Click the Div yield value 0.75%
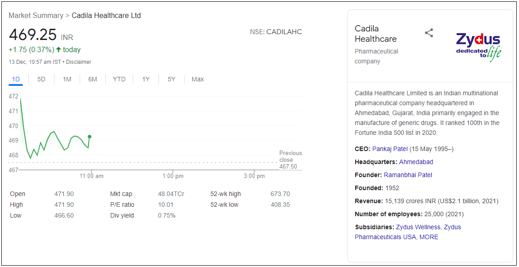The height and width of the screenshot is (267, 519). [167, 215]
